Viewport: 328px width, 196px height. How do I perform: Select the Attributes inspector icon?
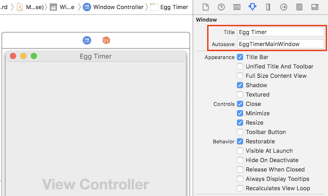point(252,7)
